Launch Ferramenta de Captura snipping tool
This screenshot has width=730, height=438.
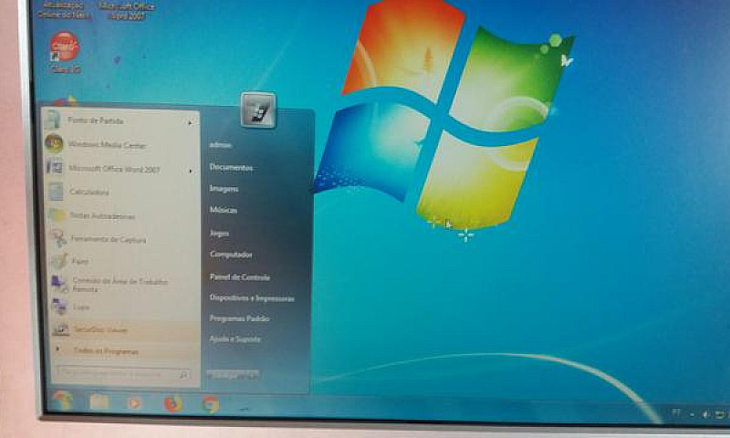[x=109, y=239]
